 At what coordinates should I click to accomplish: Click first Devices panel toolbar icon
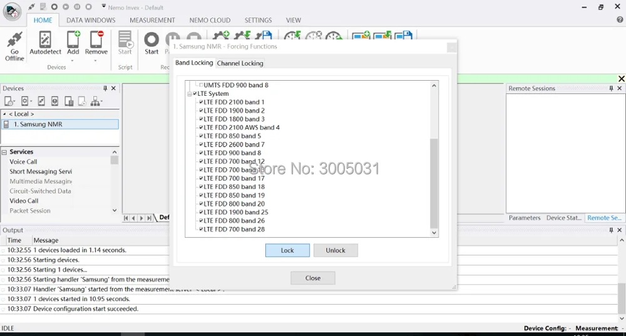pos(9,101)
